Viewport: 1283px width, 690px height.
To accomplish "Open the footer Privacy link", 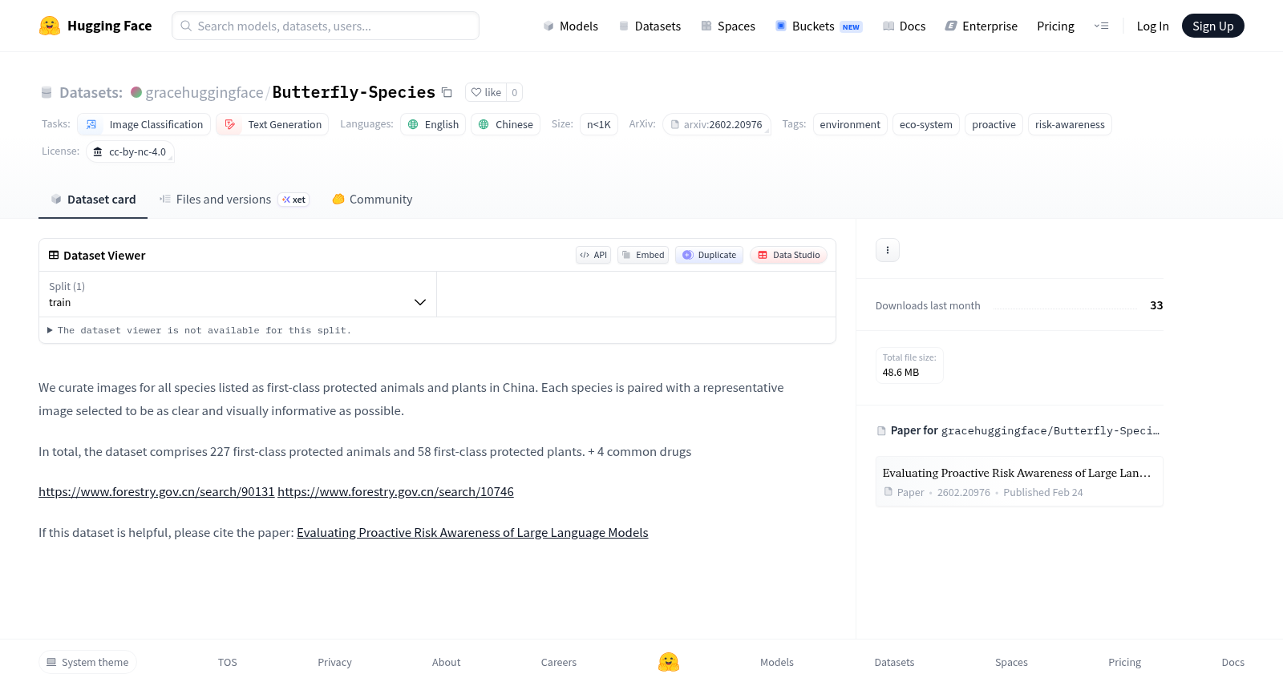I will coord(334,662).
